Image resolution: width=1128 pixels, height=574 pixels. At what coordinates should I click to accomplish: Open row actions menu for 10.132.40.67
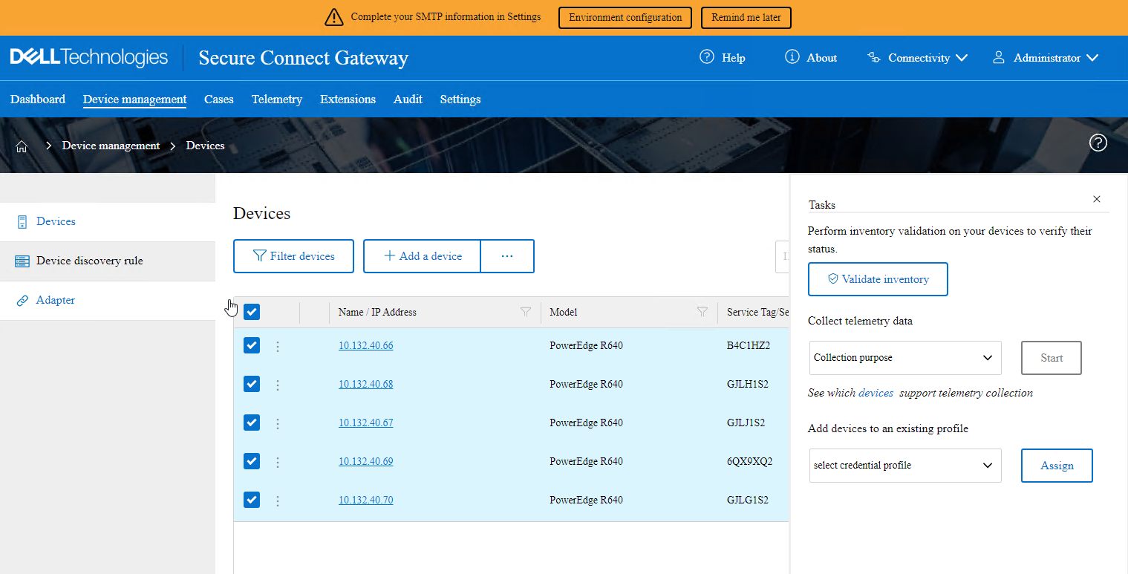[x=278, y=423]
